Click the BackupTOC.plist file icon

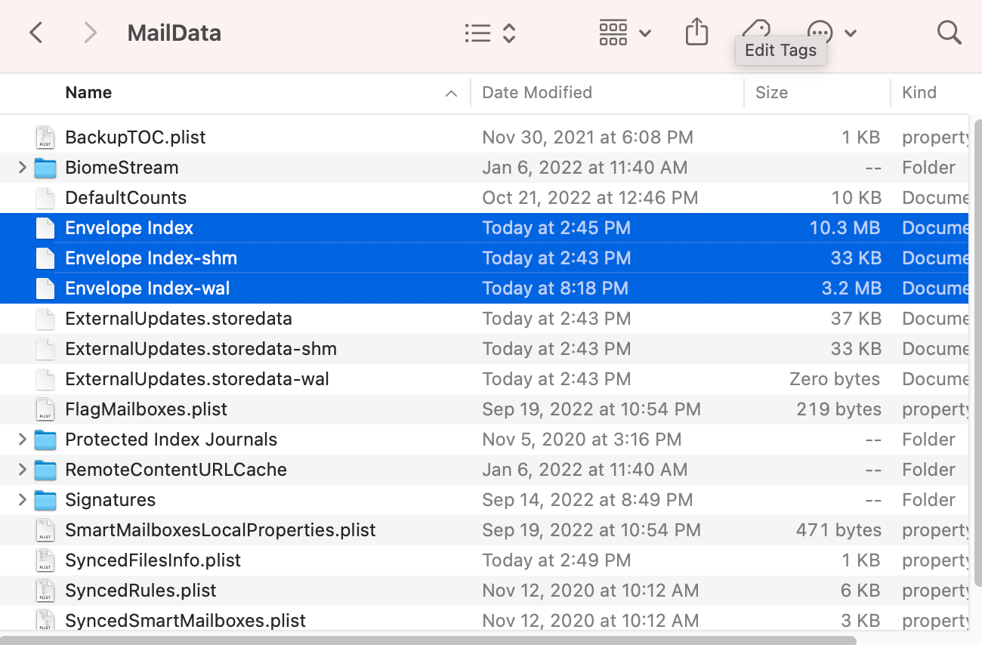coord(45,137)
